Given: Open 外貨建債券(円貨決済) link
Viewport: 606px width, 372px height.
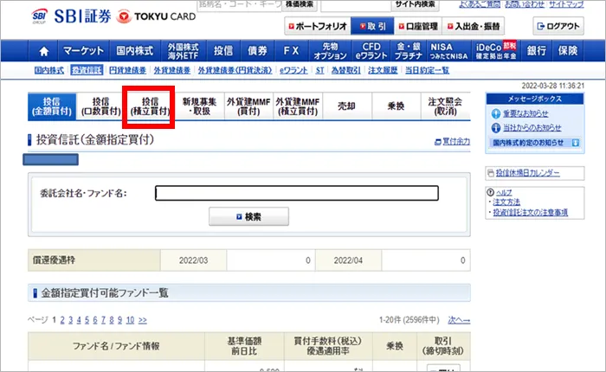Looking at the screenshot, I should 235,70.
